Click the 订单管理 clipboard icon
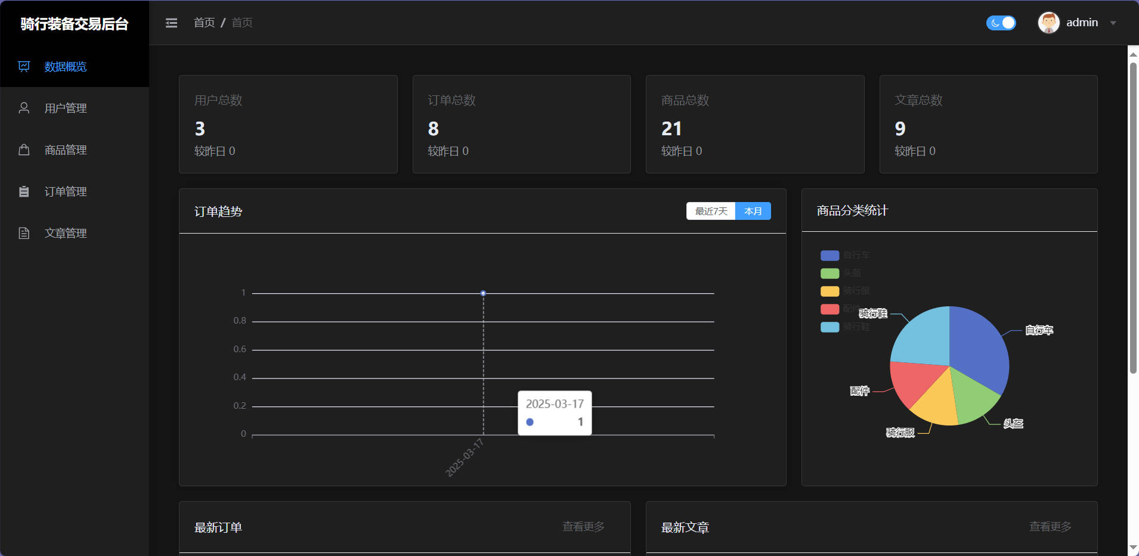 click(x=24, y=191)
